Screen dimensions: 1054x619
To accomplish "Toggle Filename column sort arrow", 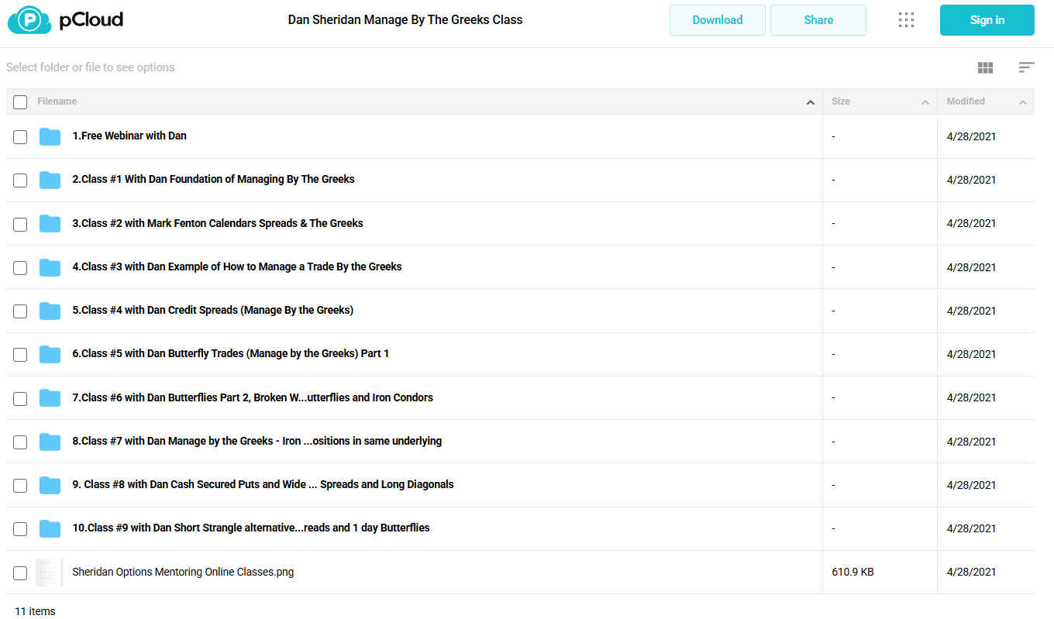I will (811, 102).
